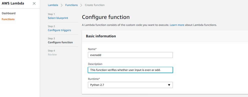Focus the Name field containing evenodd
This screenshot has height=97, width=248.
[130, 55]
